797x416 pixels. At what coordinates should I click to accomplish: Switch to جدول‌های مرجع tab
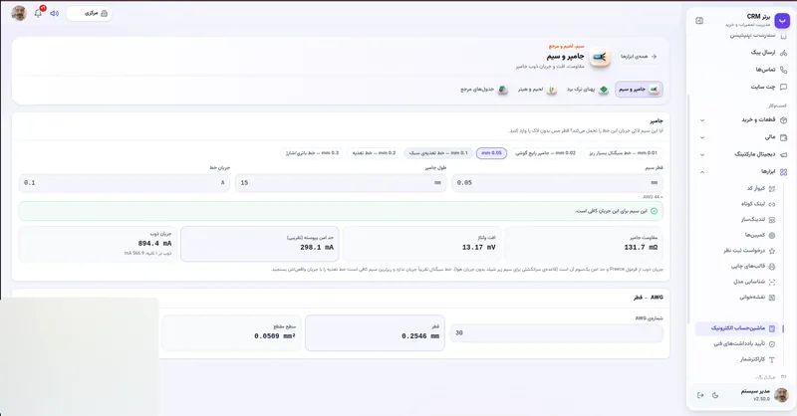coord(484,90)
